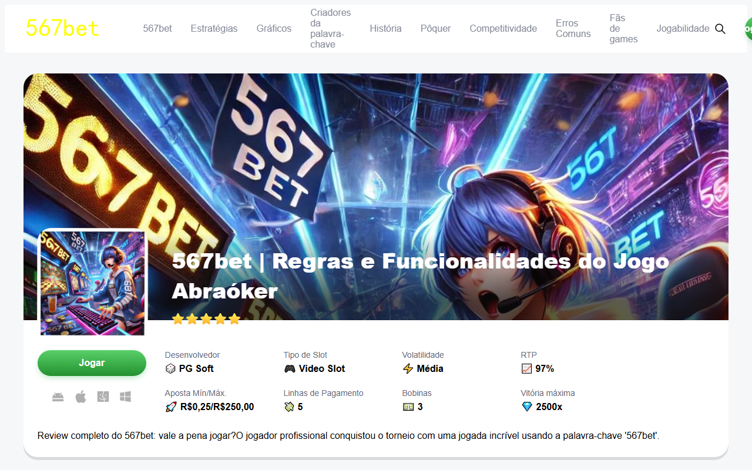Click the diamond icon beside 2500x
The image size is (752, 470).
527,407
